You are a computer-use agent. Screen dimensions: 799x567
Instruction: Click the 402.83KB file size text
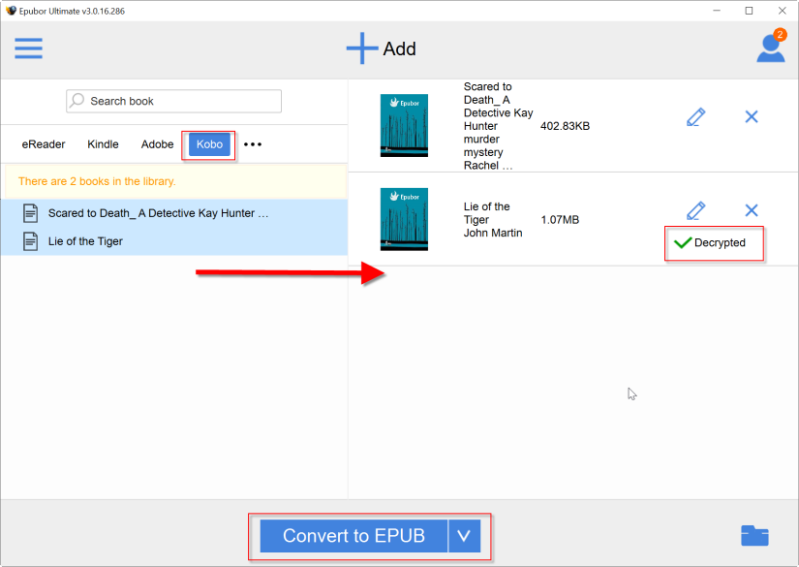coord(565,126)
